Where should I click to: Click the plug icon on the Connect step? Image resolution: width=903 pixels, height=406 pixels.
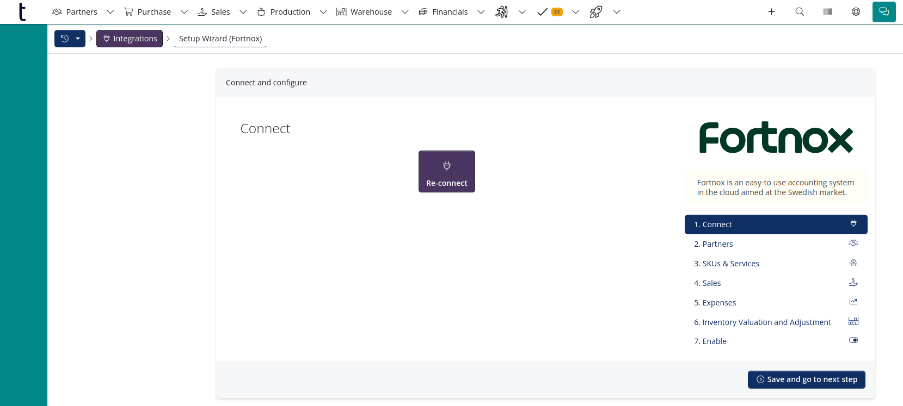click(853, 223)
